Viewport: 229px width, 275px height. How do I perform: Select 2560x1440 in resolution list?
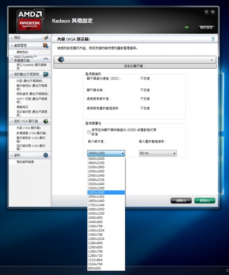(x=106, y=175)
